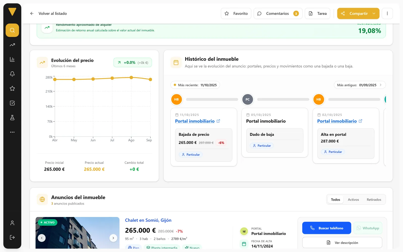
Task: Jump to Más antiguo 01/09/2025 chevron
Action: (381, 85)
